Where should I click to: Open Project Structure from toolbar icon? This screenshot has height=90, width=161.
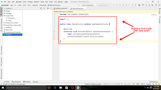click(139, 5)
